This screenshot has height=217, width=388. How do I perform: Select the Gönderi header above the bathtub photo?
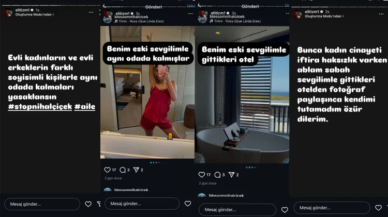(250, 6)
